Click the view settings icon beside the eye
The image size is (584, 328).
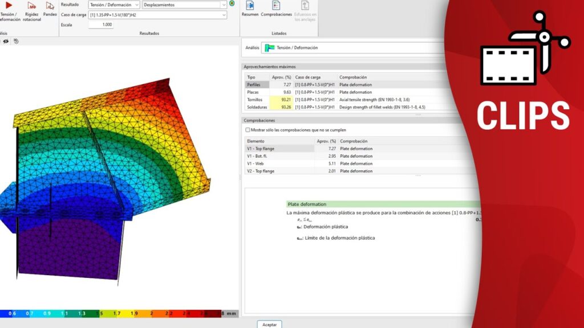pos(17,41)
